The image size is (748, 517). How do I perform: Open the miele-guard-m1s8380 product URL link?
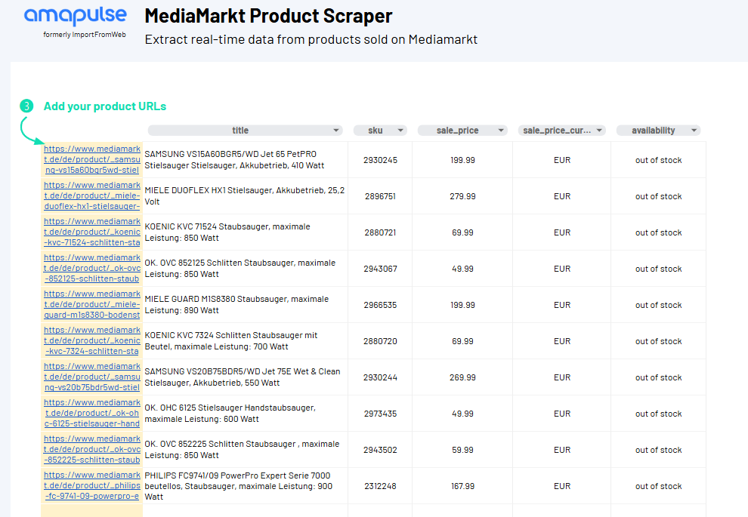click(x=92, y=304)
